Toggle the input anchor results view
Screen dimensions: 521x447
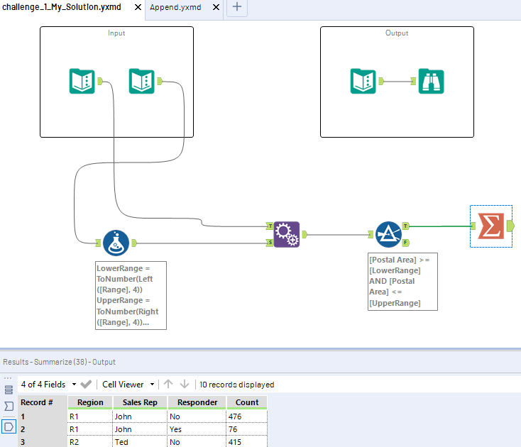[9, 407]
